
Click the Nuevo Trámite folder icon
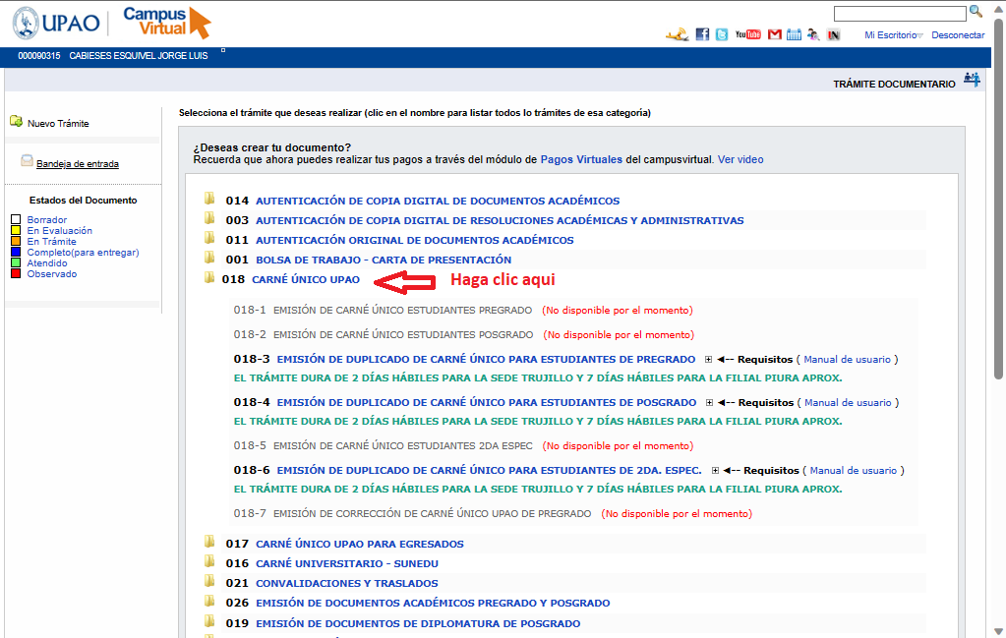[16, 121]
